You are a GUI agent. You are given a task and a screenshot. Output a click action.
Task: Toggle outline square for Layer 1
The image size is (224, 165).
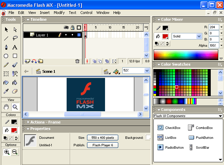(79, 35)
